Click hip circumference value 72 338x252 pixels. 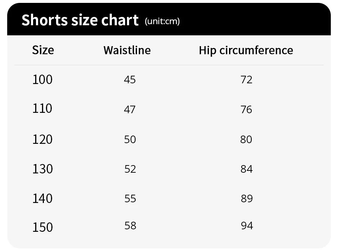(247, 80)
